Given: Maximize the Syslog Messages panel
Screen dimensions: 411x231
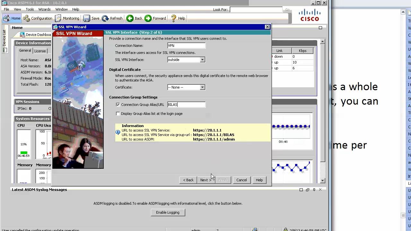Looking at the screenshot, I should pos(301,190).
